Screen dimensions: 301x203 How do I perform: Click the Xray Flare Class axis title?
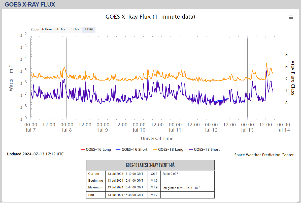point(293,77)
